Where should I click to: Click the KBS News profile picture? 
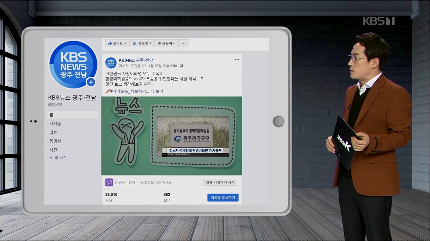73,65
